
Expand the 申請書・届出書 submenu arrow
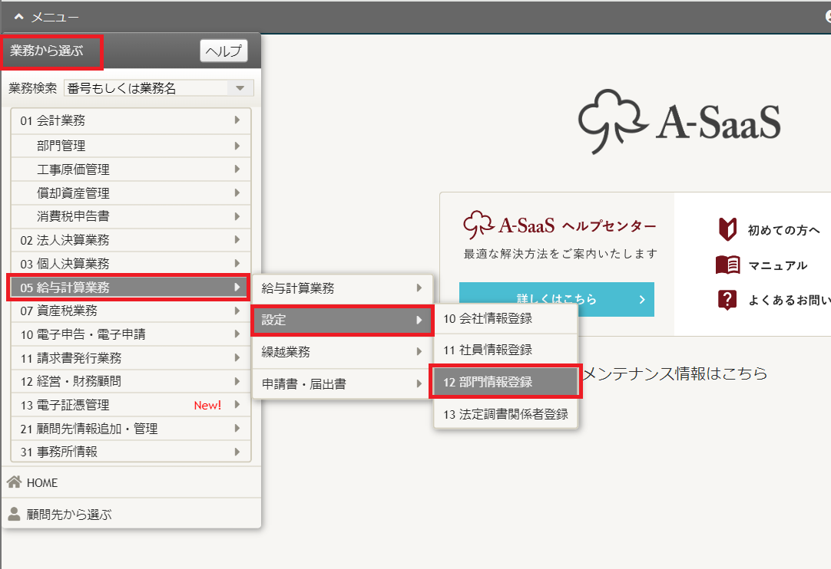tap(419, 383)
